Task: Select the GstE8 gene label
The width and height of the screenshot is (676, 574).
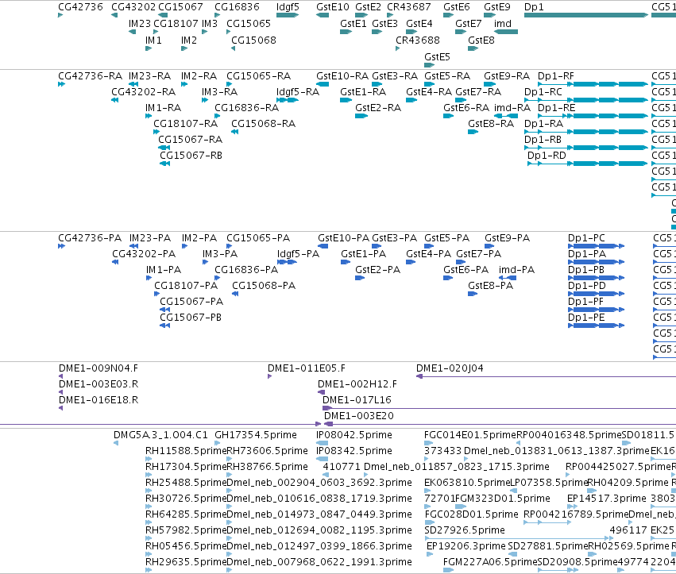Action: [x=481, y=40]
